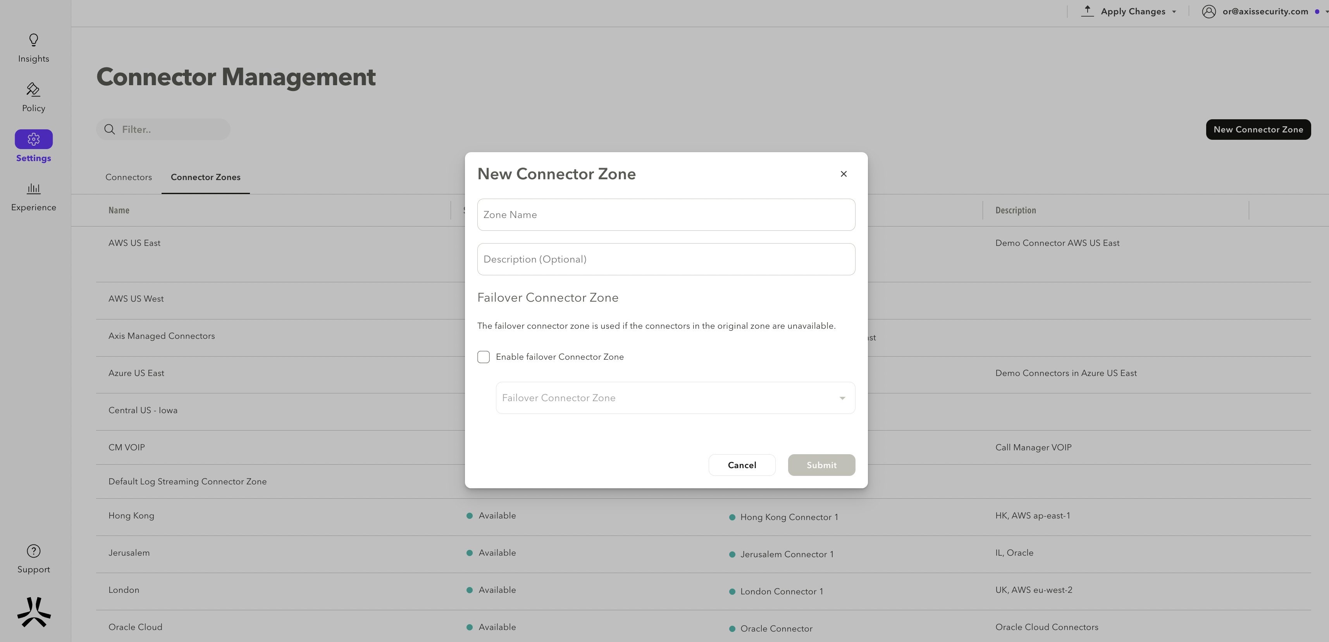Open Support question mark icon
The height and width of the screenshot is (642, 1329).
[x=34, y=551]
